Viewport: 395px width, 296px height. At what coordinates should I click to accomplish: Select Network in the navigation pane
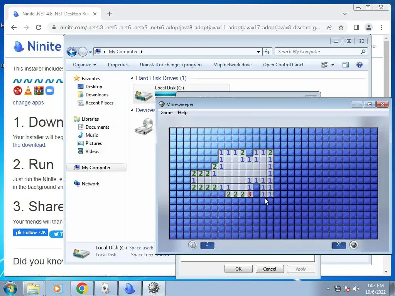[x=90, y=184]
